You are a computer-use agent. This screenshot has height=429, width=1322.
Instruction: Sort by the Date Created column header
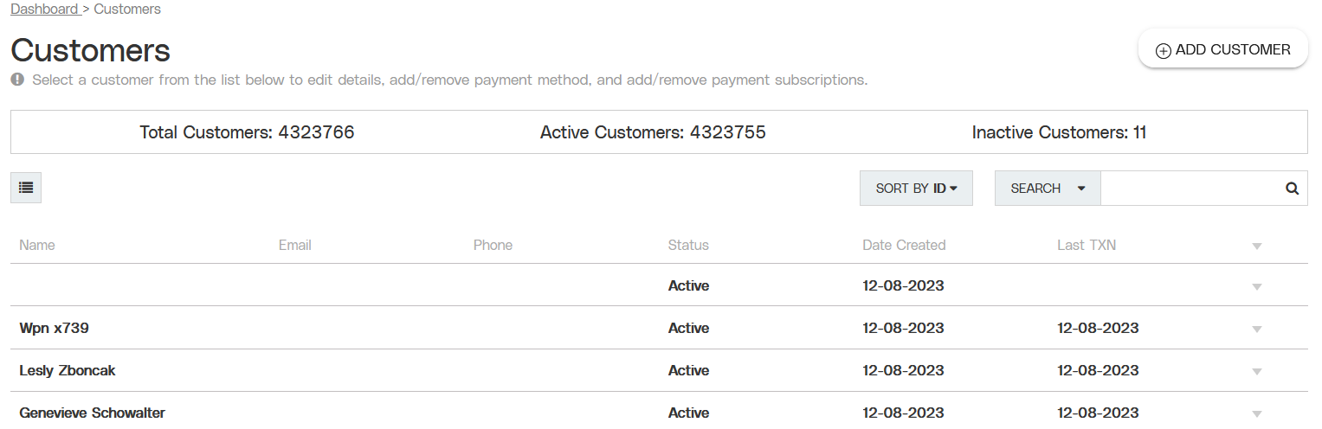904,245
